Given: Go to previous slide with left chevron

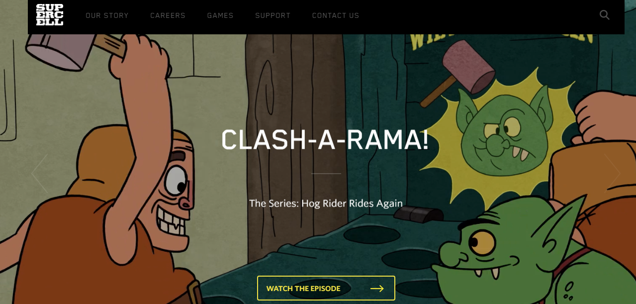Looking at the screenshot, I should tap(39, 173).
